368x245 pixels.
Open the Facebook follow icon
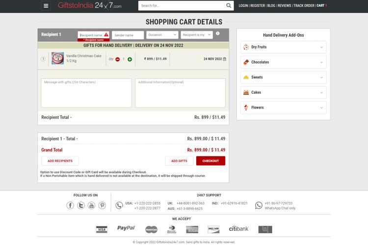[70, 205]
